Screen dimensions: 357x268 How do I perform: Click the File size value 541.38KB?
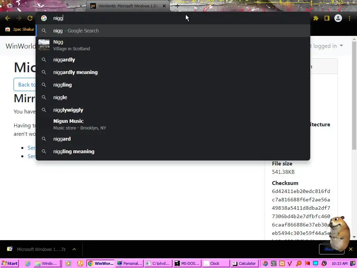(x=283, y=172)
